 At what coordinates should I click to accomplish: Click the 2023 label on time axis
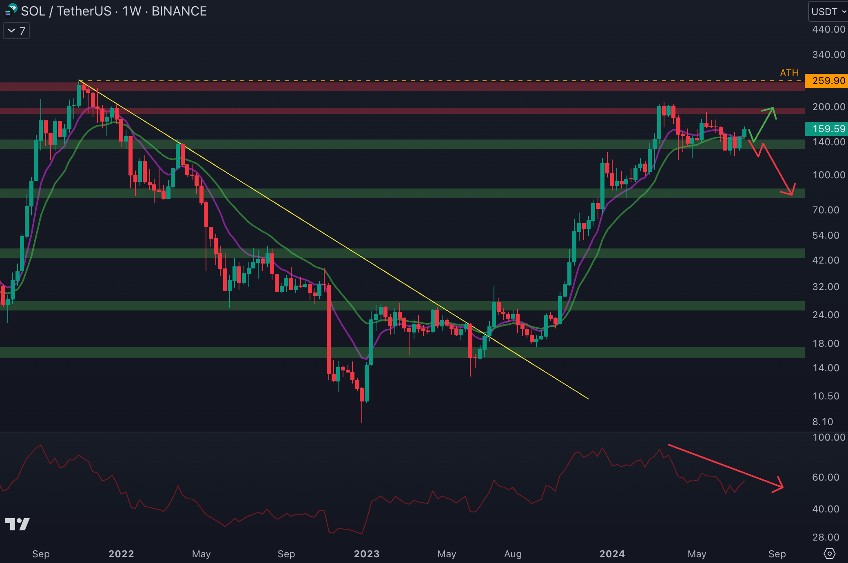pyautogui.click(x=366, y=554)
